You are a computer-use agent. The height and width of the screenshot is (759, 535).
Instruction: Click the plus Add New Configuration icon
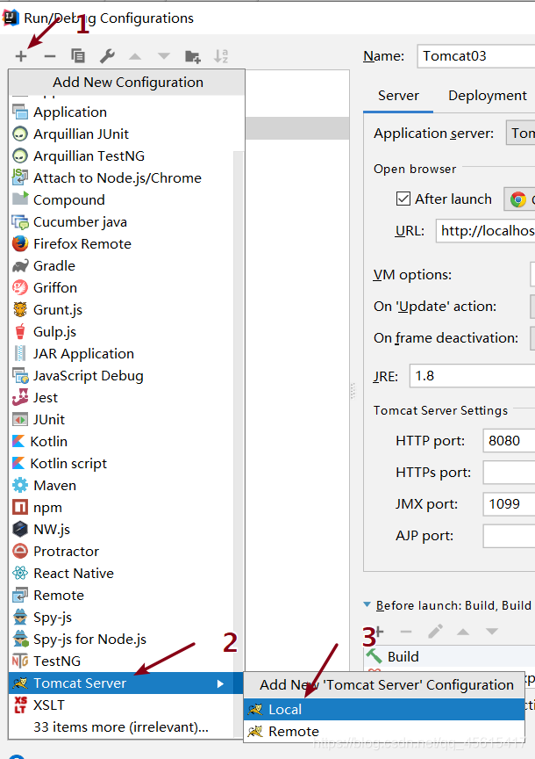coord(21,56)
